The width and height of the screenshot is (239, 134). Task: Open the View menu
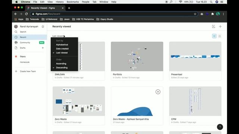click(50, 2)
